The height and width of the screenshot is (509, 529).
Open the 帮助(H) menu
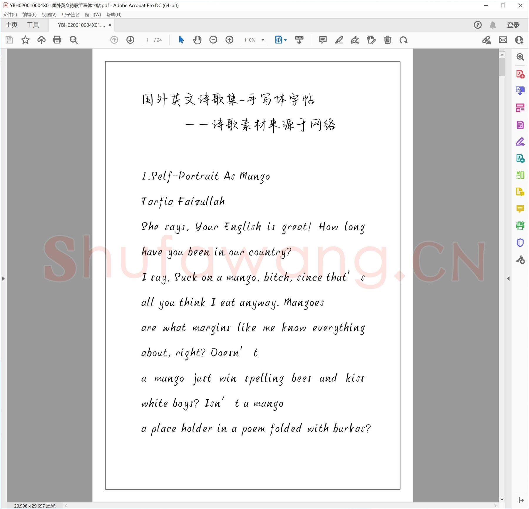[114, 14]
